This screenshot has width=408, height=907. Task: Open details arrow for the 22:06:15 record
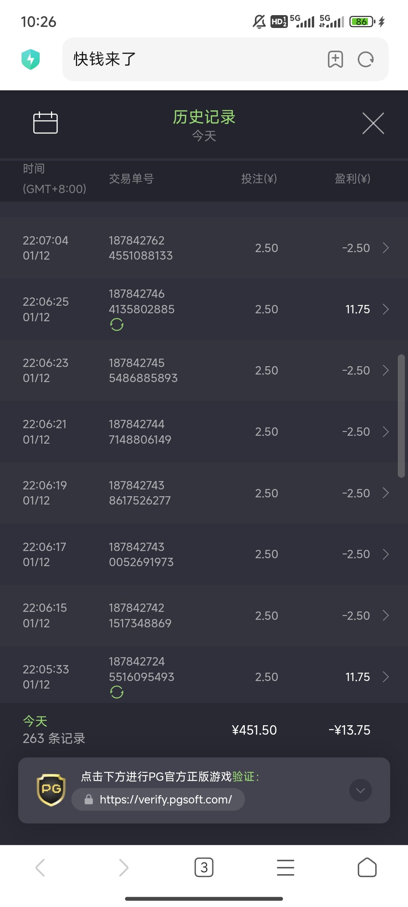coord(386,615)
